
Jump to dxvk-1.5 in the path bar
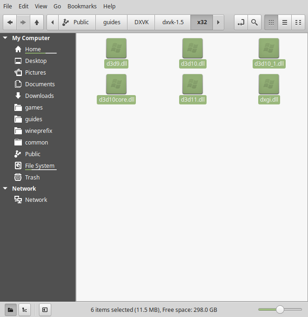[173, 22]
